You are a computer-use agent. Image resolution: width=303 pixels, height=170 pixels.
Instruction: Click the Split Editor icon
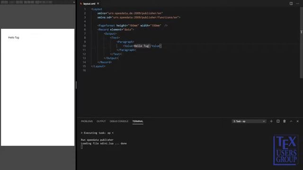[291, 3]
